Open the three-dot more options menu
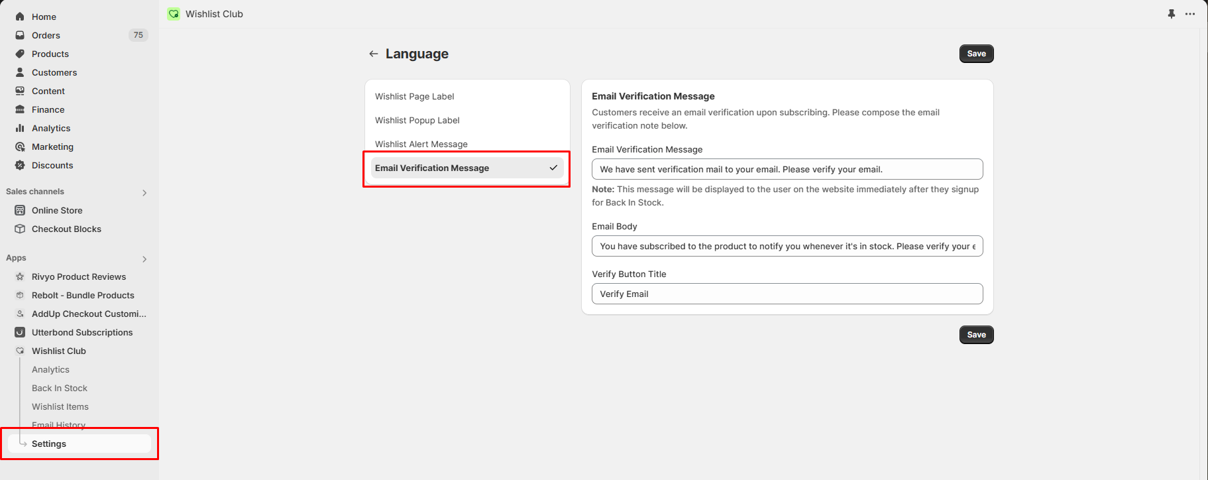 (x=1190, y=14)
